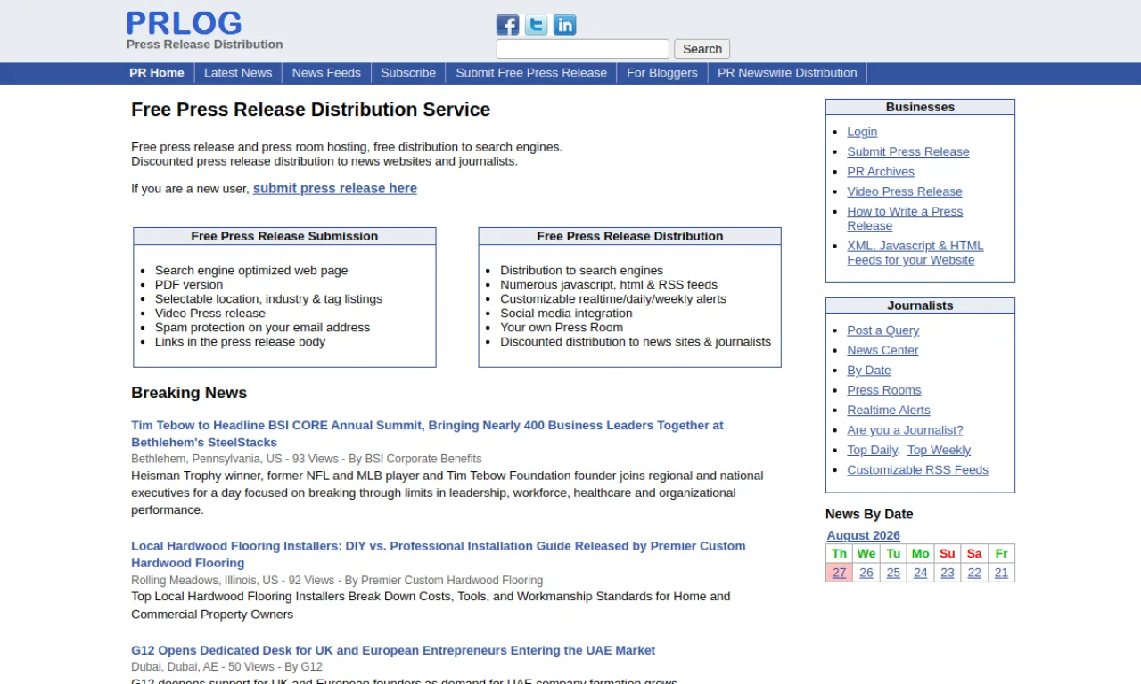The width and height of the screenshot is (1141, 684).
Task: Open Top Weekly link
Action: click(x=939, y=451)
